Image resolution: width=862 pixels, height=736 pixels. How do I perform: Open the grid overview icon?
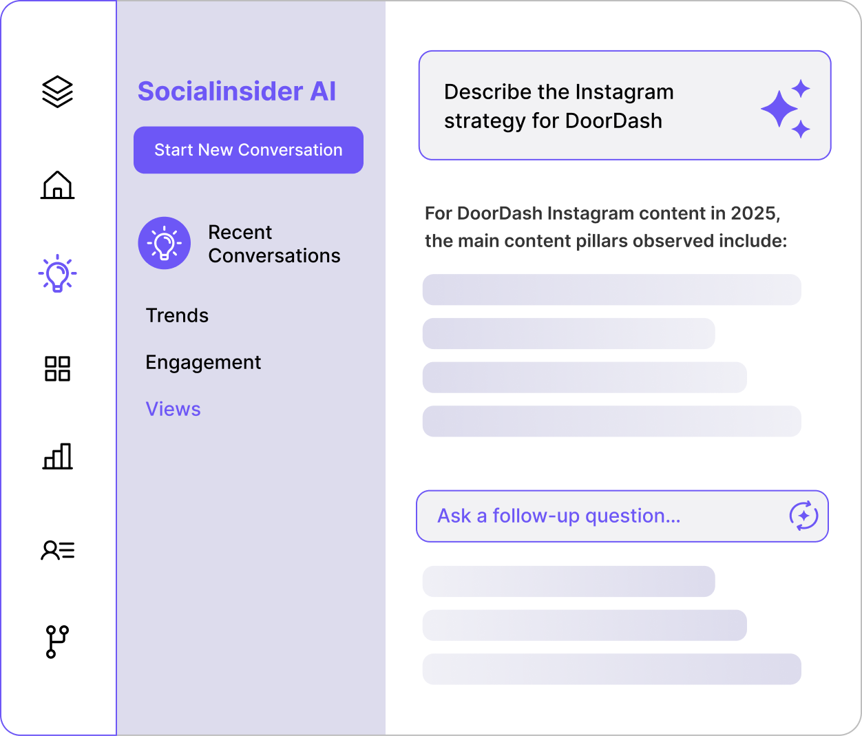pos(57,369)
